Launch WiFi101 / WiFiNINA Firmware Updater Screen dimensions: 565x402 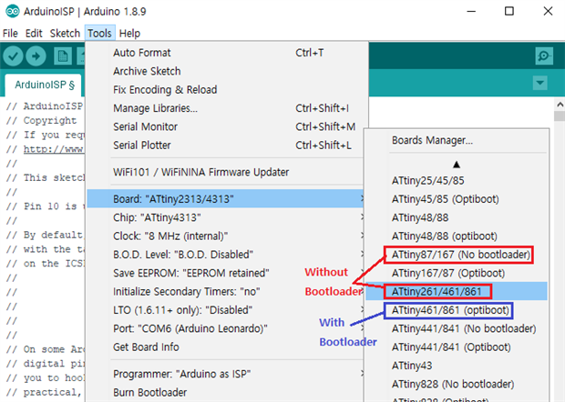coord(225,172)
